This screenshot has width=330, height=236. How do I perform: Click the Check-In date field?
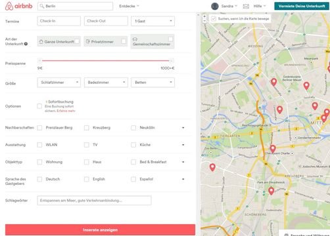59,21
